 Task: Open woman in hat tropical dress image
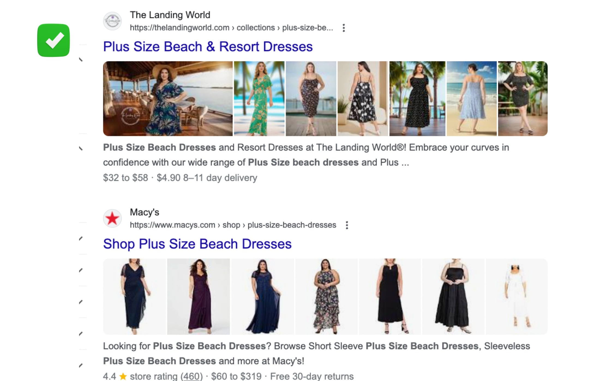coord(168,99)
